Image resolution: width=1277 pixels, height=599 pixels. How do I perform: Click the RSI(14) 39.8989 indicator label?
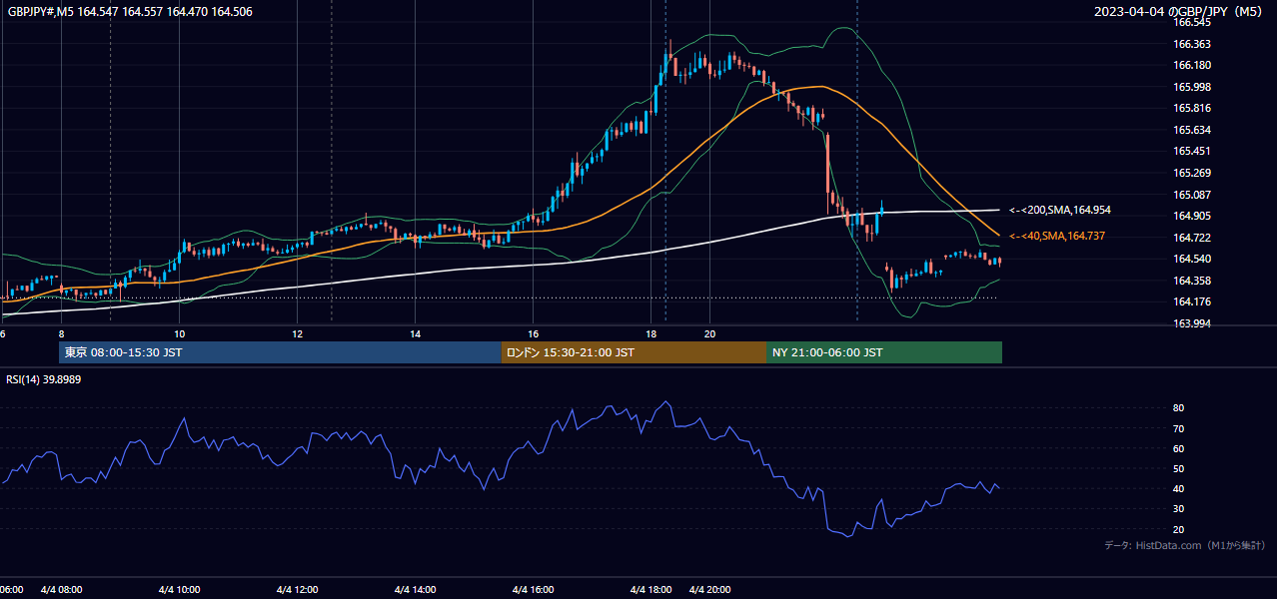click(x=44, y=379)
